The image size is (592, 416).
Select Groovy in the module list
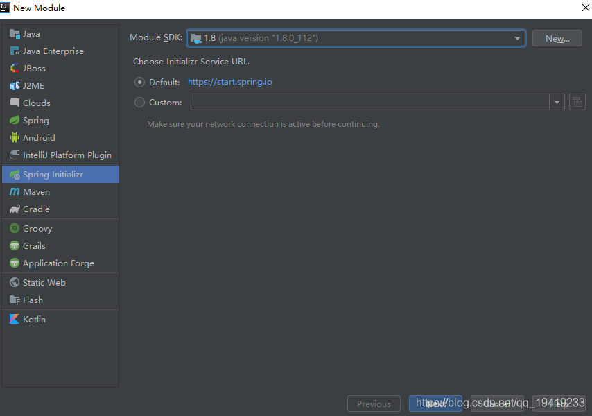click(x=60, y=228)
